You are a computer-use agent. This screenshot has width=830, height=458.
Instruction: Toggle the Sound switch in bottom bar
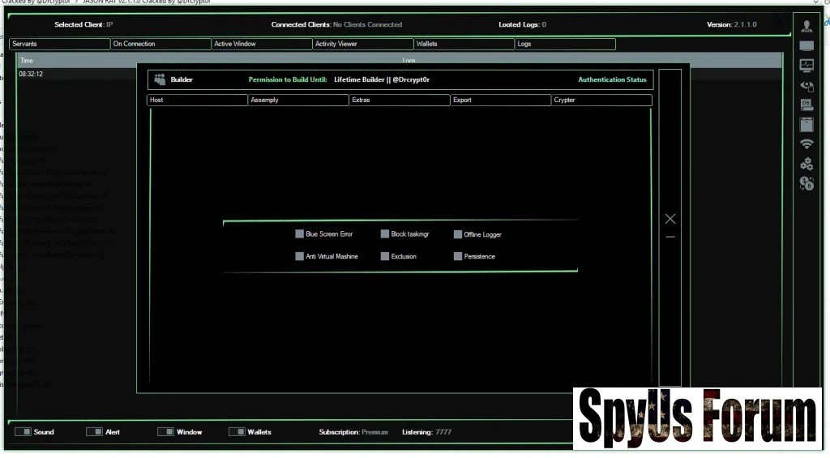coord(23,432)
